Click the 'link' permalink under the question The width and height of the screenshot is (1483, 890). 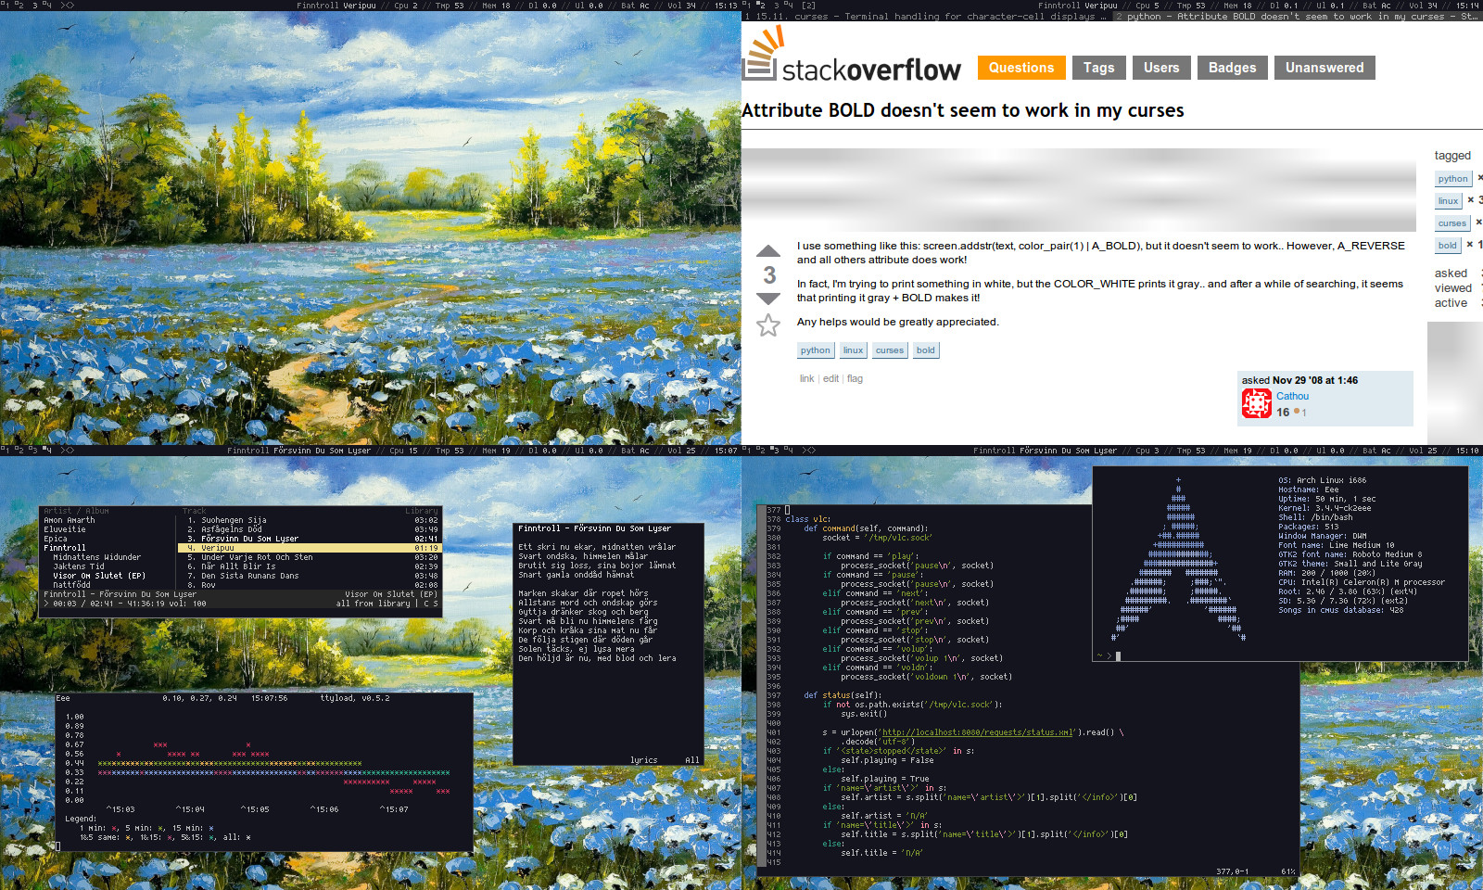[x=806, y=378]
